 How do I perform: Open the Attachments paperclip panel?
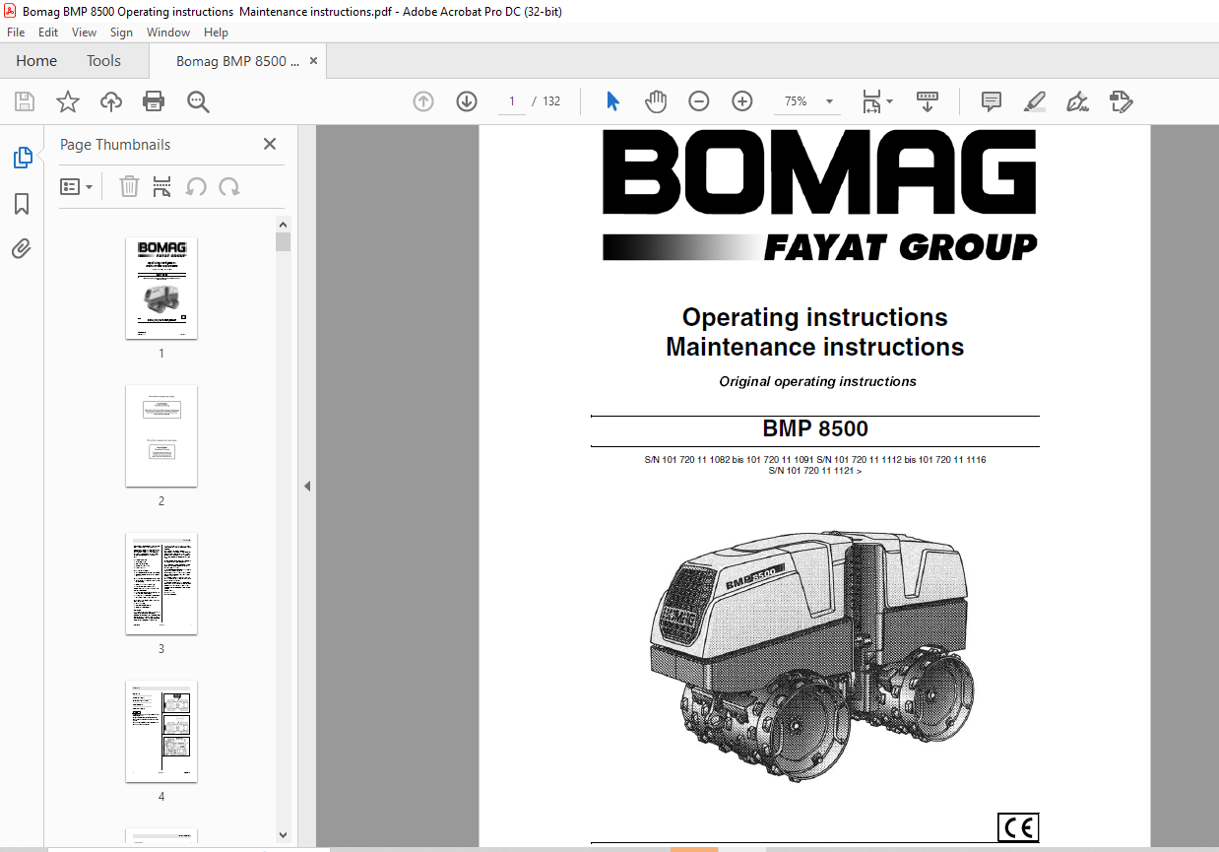click(22, 249)
